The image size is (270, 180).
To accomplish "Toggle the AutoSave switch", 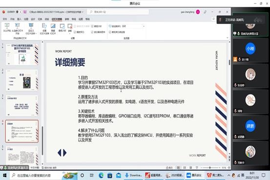I will click(x=18, y=12).
